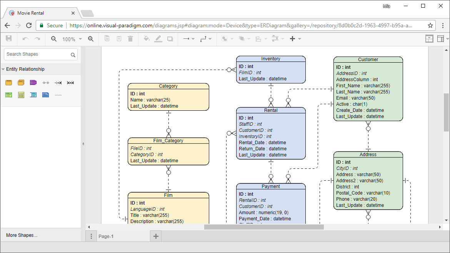450x253 pixels.
Task: Click the Secure padlock site info
Action: tap(52, 25)
